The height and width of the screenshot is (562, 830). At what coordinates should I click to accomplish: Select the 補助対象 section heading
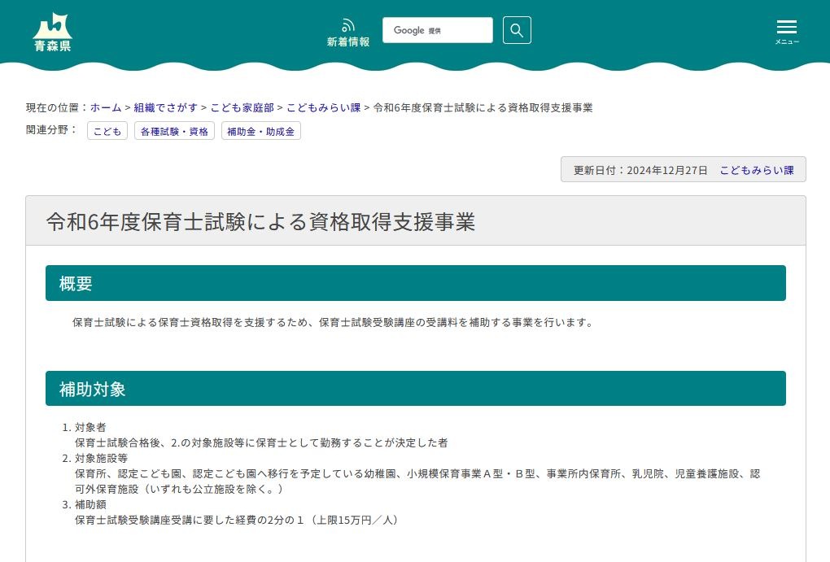tap(91, 389)
